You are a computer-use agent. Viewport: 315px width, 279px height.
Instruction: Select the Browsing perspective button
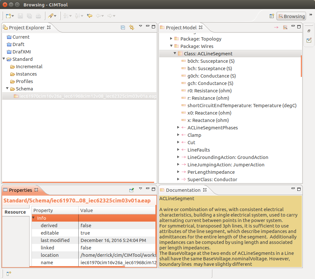(x=291, y=16)
